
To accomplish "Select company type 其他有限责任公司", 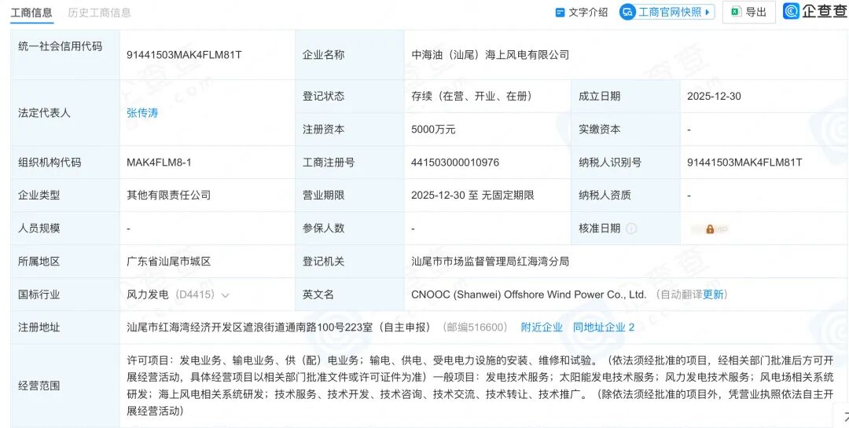I will (168, 196).
